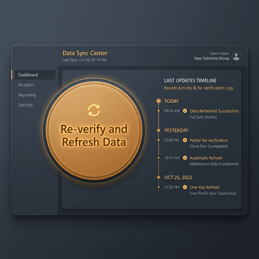
Task: Click checkmark icon beside Data Refreshed Successfully
Action: 185,111
